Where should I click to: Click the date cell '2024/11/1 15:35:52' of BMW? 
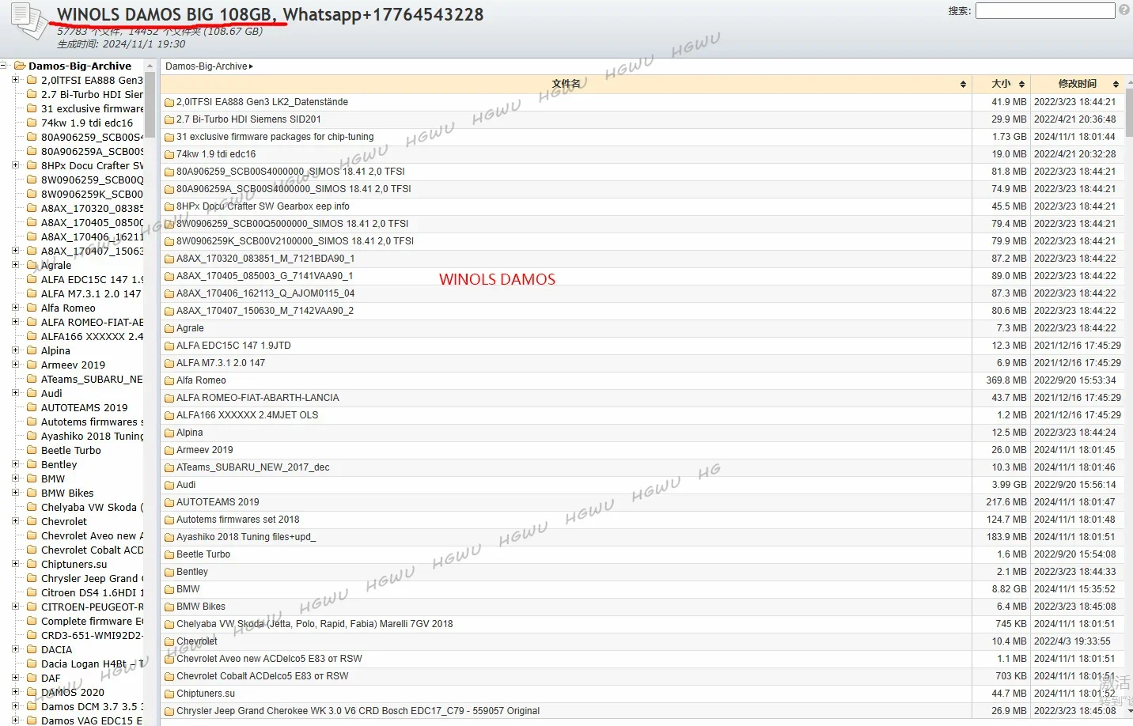coord(1074,589)
